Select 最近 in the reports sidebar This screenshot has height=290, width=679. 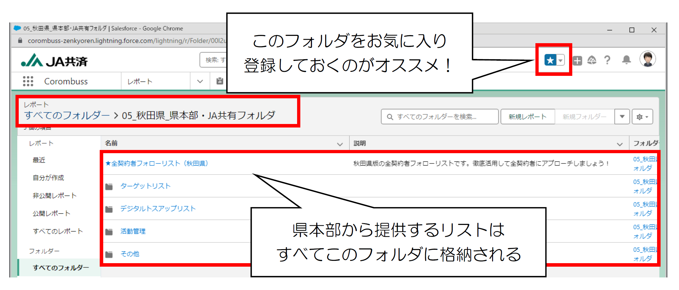[x=39, y=160]
